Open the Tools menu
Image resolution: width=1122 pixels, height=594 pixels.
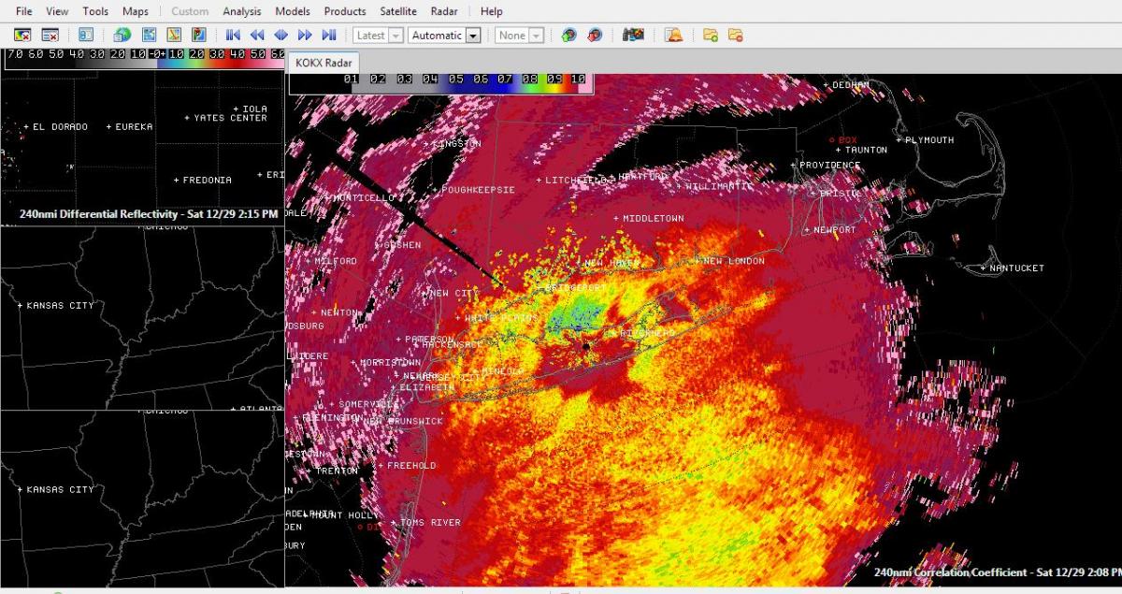tap(95, 11)
